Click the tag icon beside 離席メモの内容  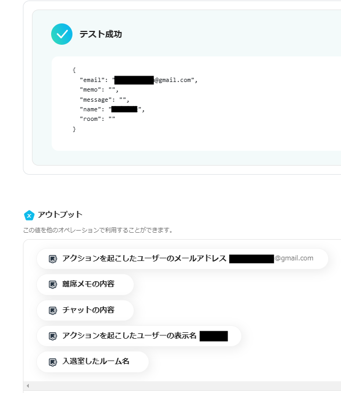[x=53, y=284]
